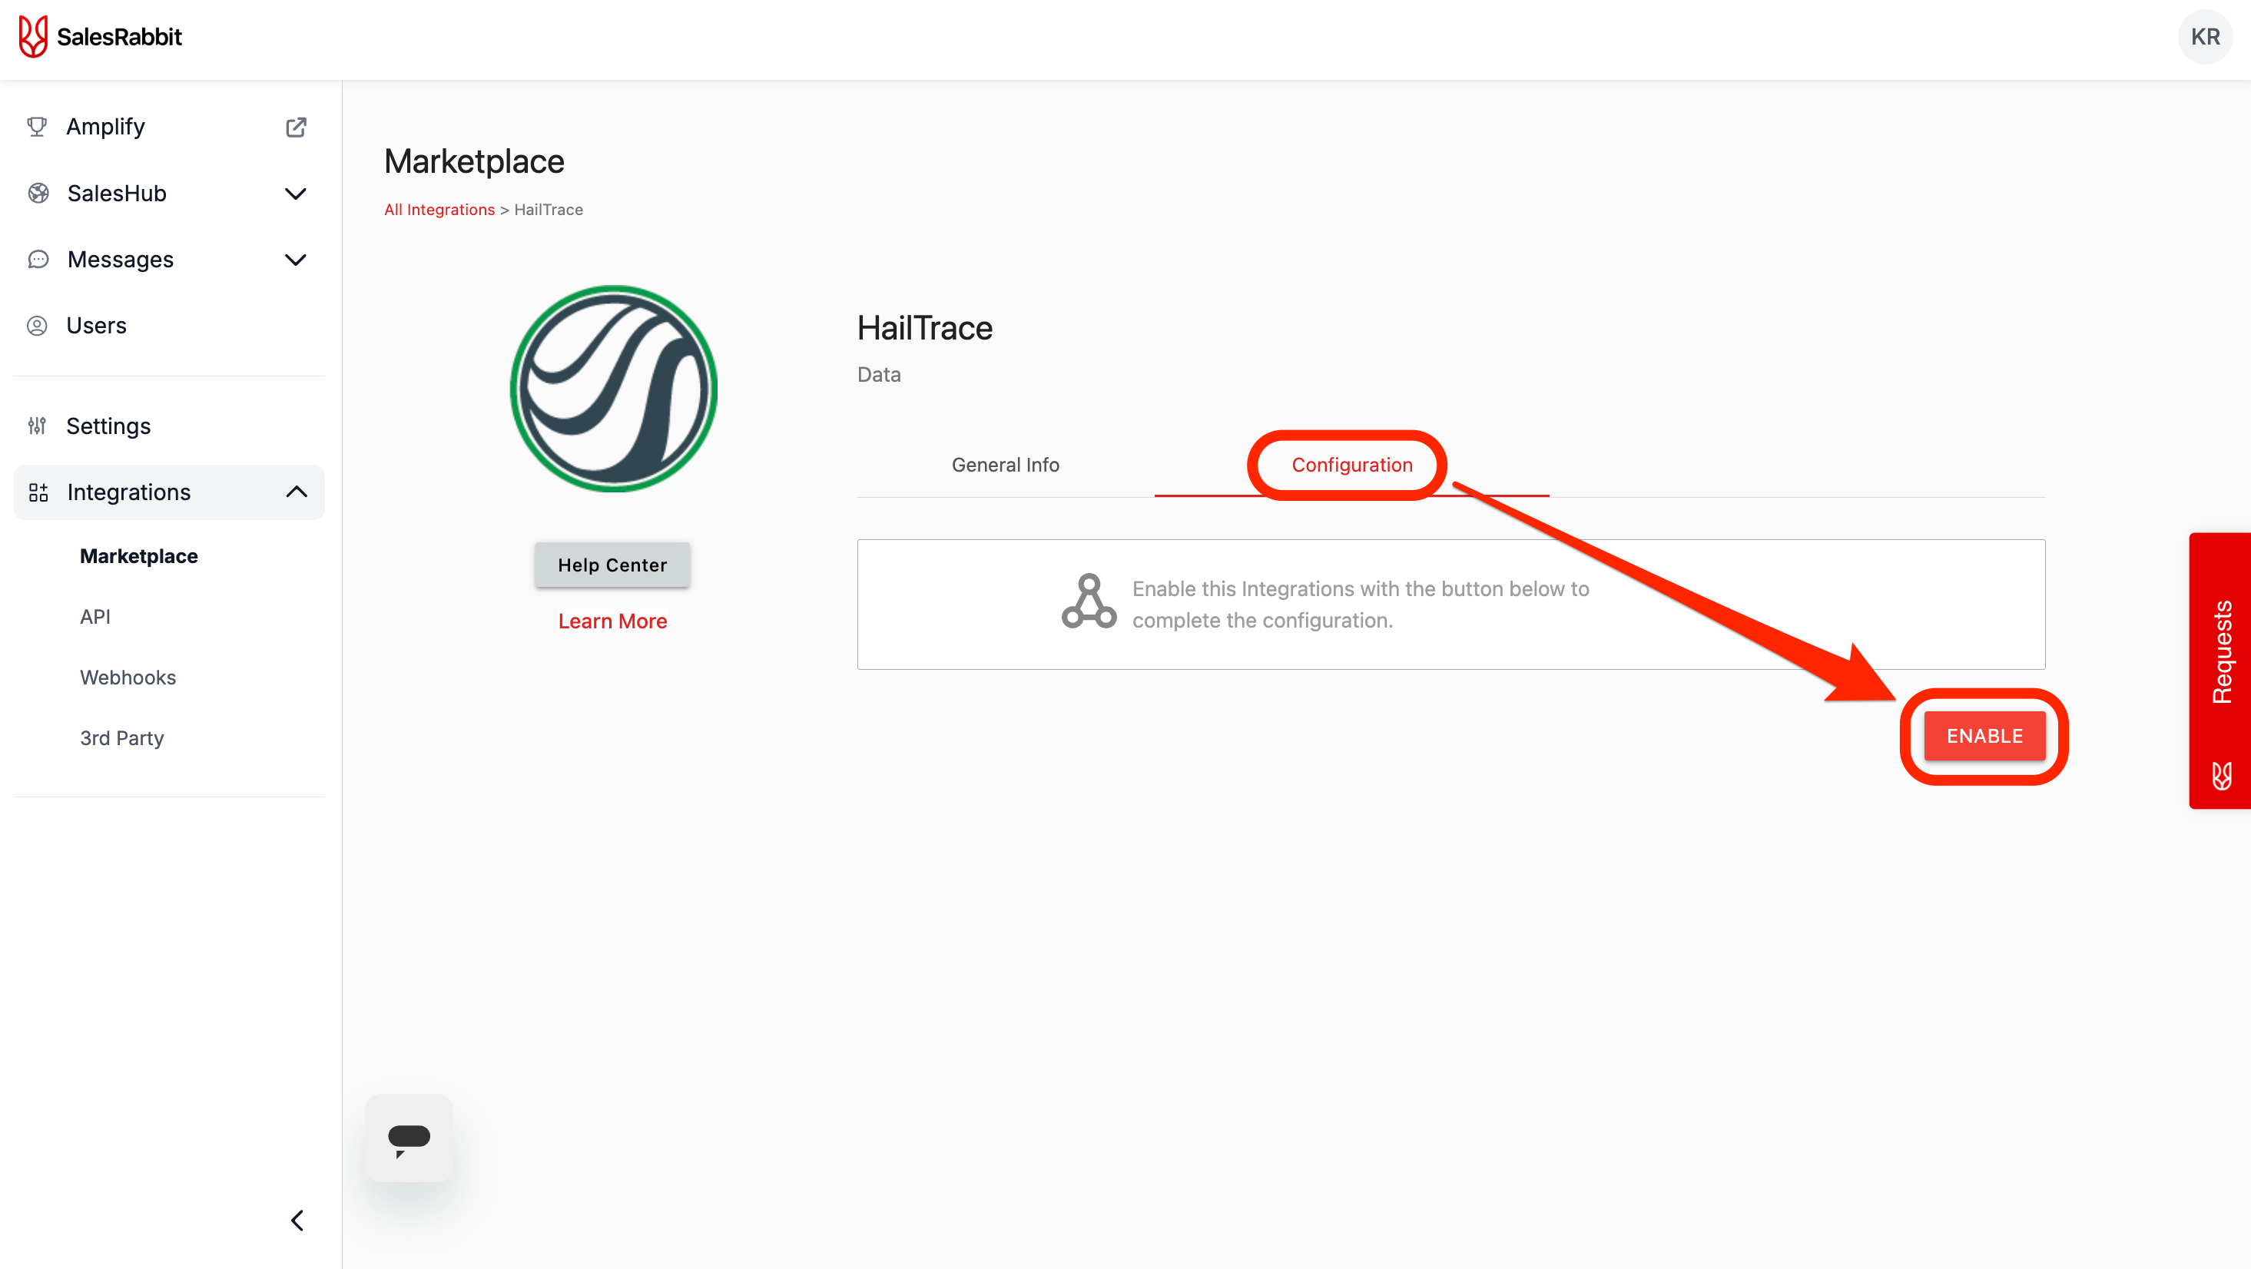The image size is (2251, 1269).
Task: Switch to the General Info tab
Action: [1005, 465]
